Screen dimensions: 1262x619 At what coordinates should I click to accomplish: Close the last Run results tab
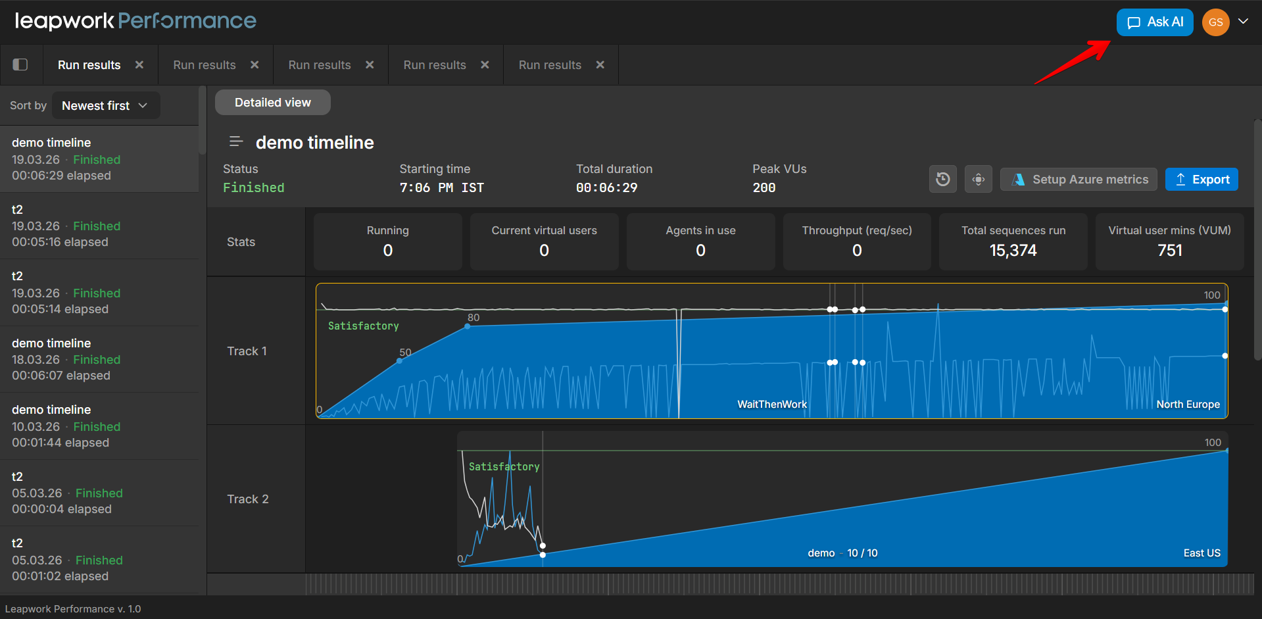click(x=600, y=64)
